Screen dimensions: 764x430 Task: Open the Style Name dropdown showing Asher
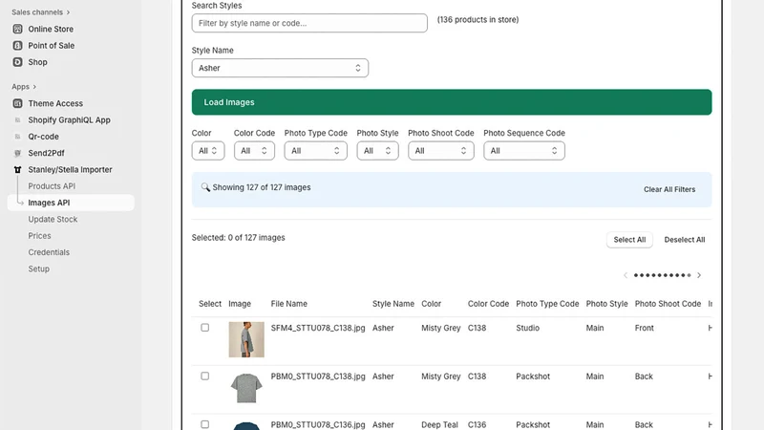click(280, 68)
